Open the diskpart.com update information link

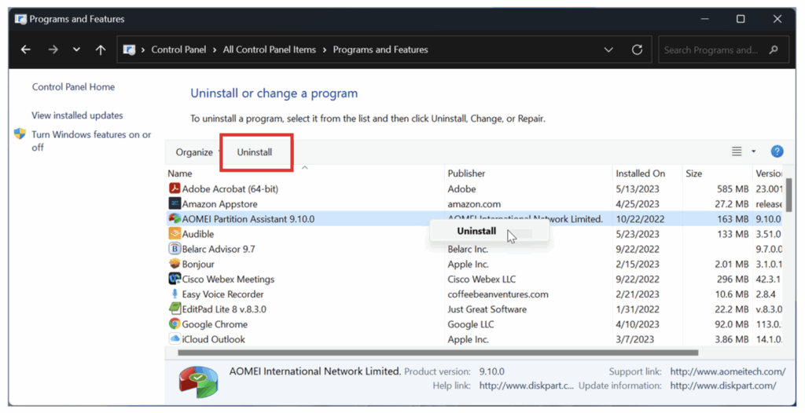pos(723,386)
